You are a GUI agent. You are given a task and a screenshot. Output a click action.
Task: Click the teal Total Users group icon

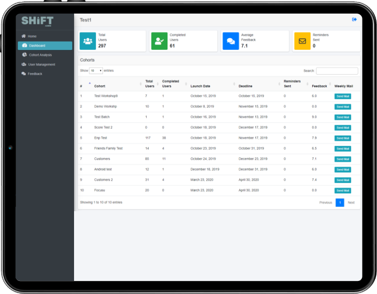88,41
